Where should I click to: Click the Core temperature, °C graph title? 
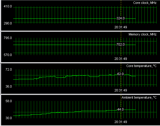141,66
